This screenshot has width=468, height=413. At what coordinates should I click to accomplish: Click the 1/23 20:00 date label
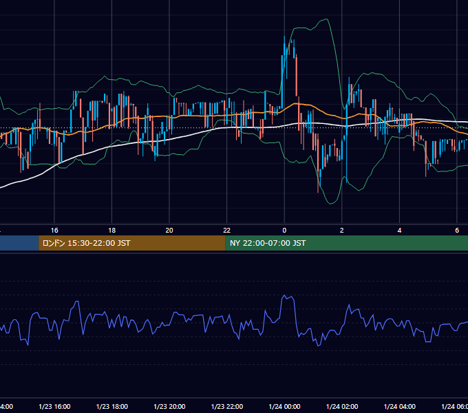click(x=169, y=407)
